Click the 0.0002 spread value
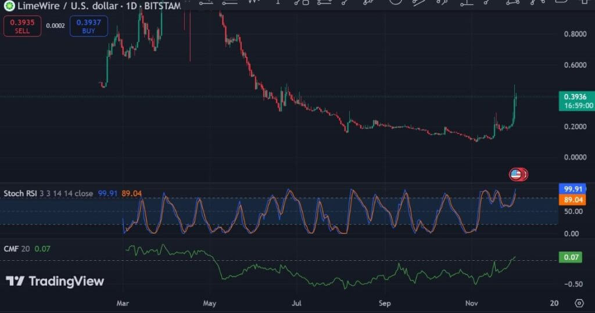 click(x=55, y=26)
